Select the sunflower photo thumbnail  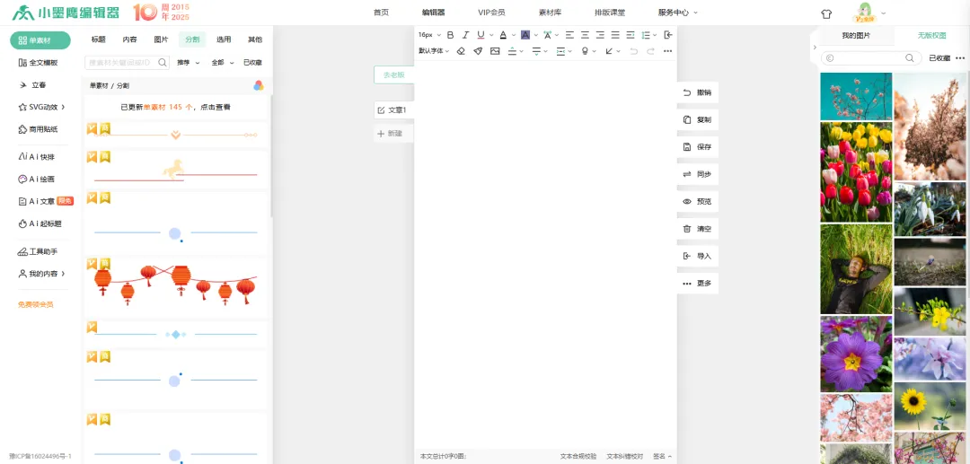(x=930, y=406)
